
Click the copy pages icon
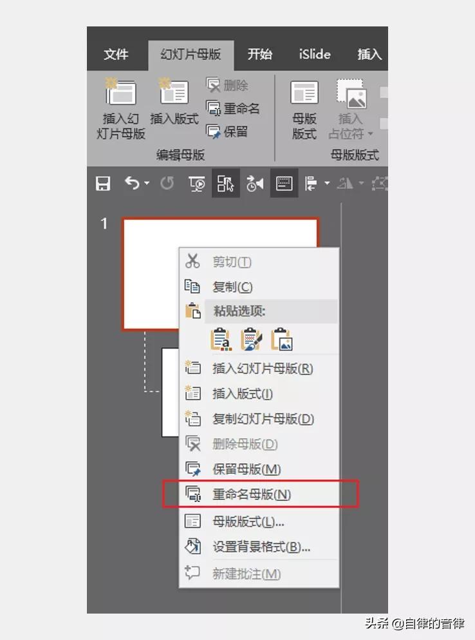192,287
